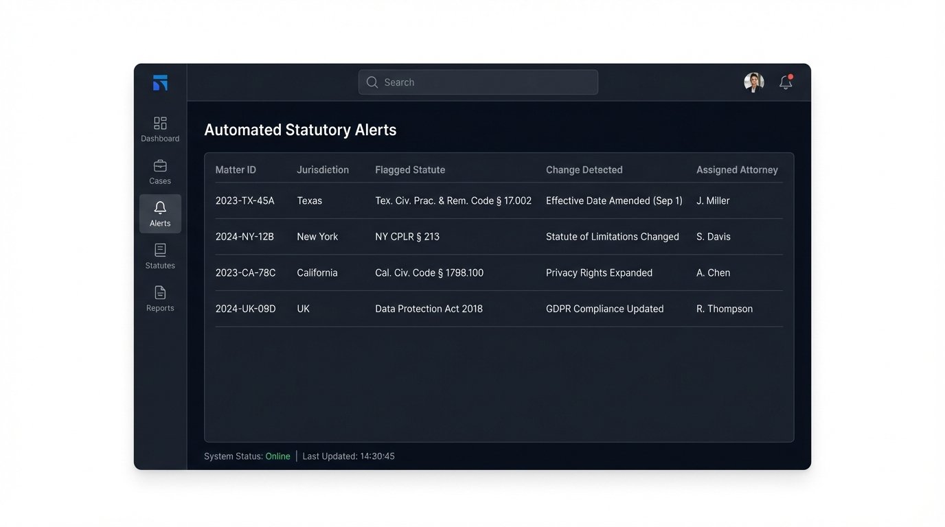Navigate to Statutes via sidebar icon
The width and height of the screenshot is (945, 527).
tap(159, 257)
